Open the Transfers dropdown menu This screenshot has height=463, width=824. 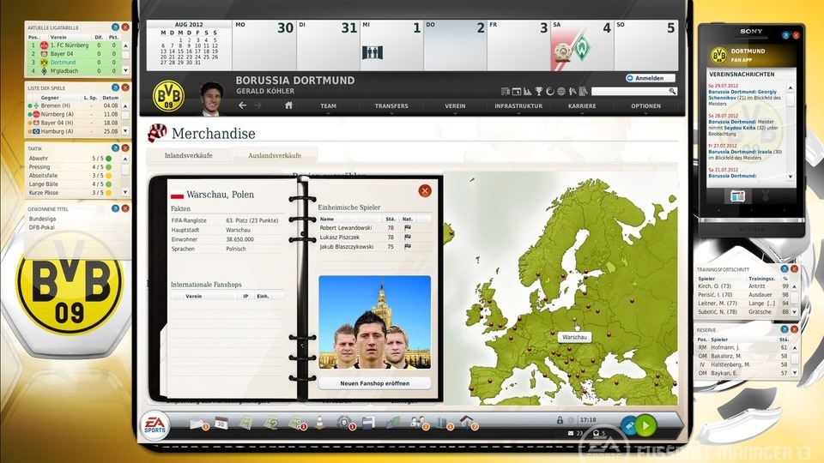[x=391, y=106]
